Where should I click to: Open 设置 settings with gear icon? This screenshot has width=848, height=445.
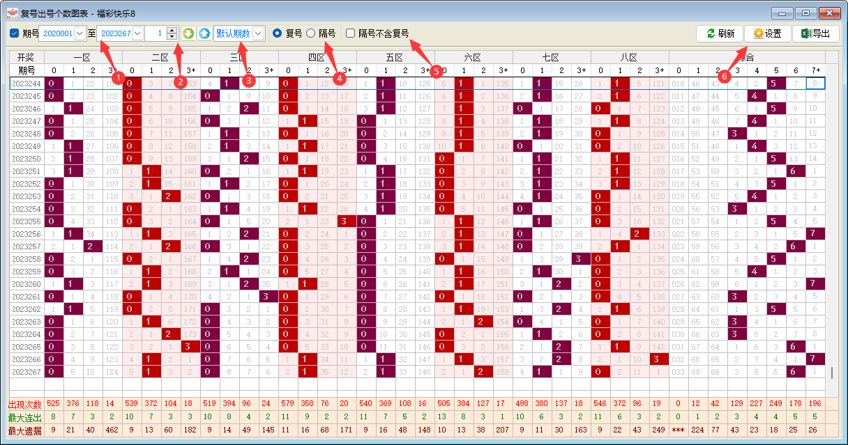point(767,33)
